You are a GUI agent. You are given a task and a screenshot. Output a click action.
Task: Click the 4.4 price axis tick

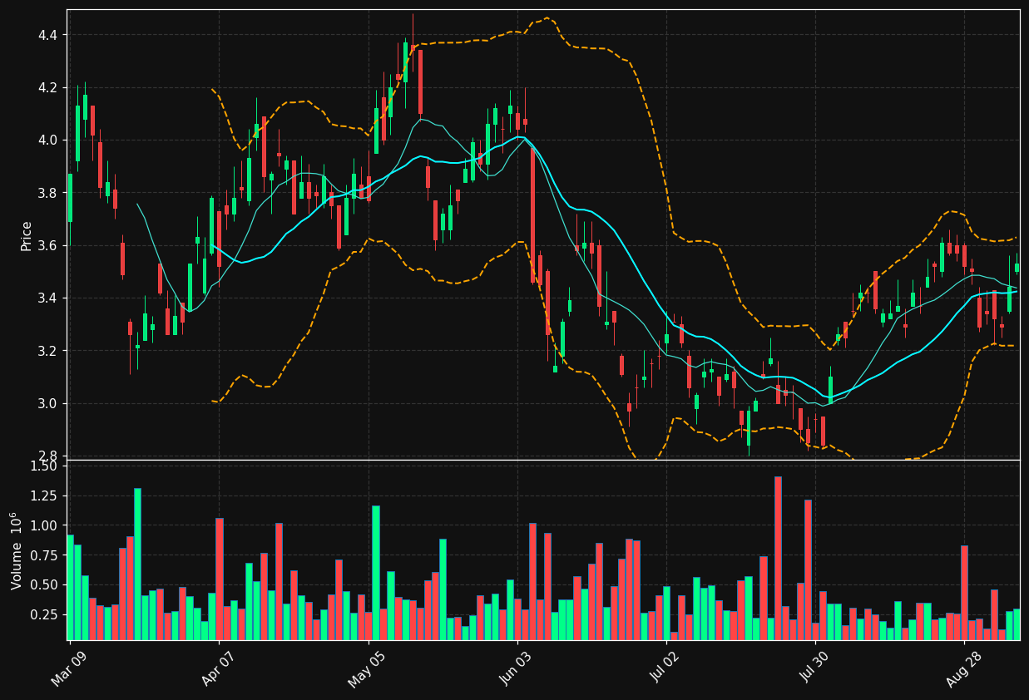click(x=47, y=35)
